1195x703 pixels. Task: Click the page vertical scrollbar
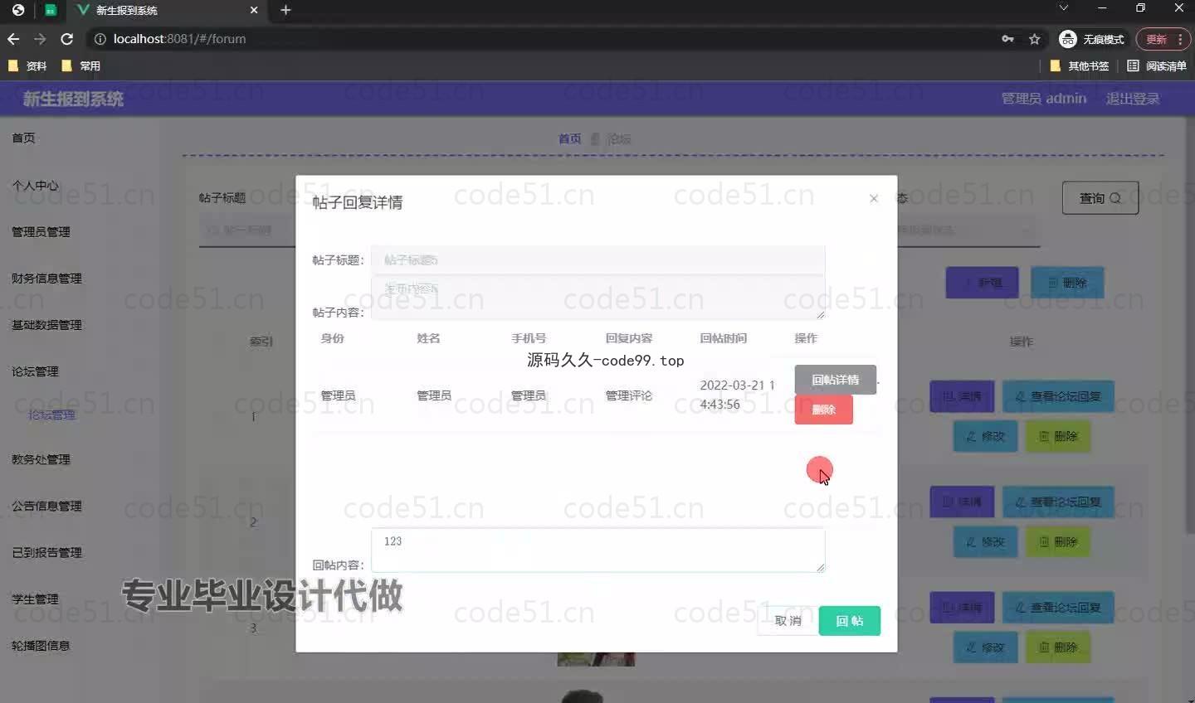click(x=1191, y=323)
